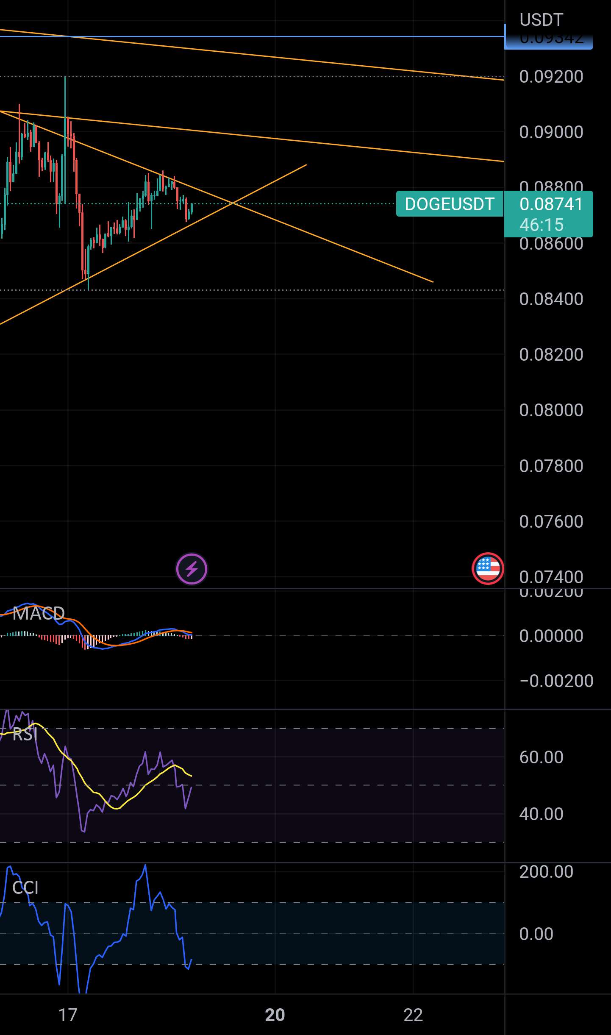The width and height of the screenshot is (611, 1035).
Task: Click date 17 on the time axis
Action: 68,1015
